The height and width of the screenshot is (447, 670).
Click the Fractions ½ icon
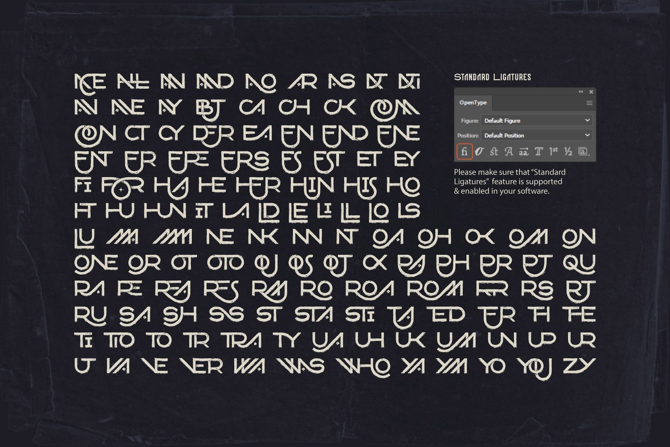(568, 152)
